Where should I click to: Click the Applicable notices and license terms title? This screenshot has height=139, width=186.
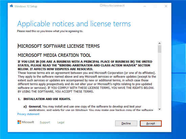(74, 24)
